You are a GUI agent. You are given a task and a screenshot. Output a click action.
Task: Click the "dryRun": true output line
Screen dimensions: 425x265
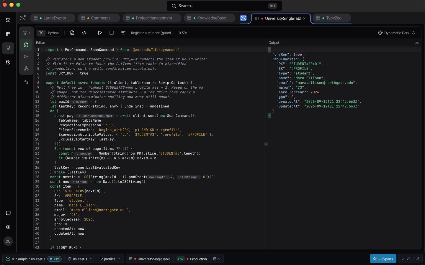(288, 54)
